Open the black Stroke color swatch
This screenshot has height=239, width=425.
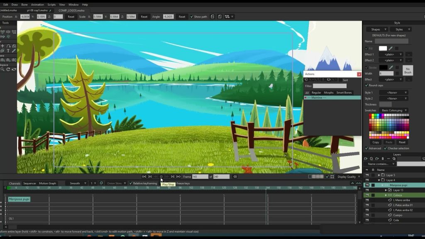point(383,68)
